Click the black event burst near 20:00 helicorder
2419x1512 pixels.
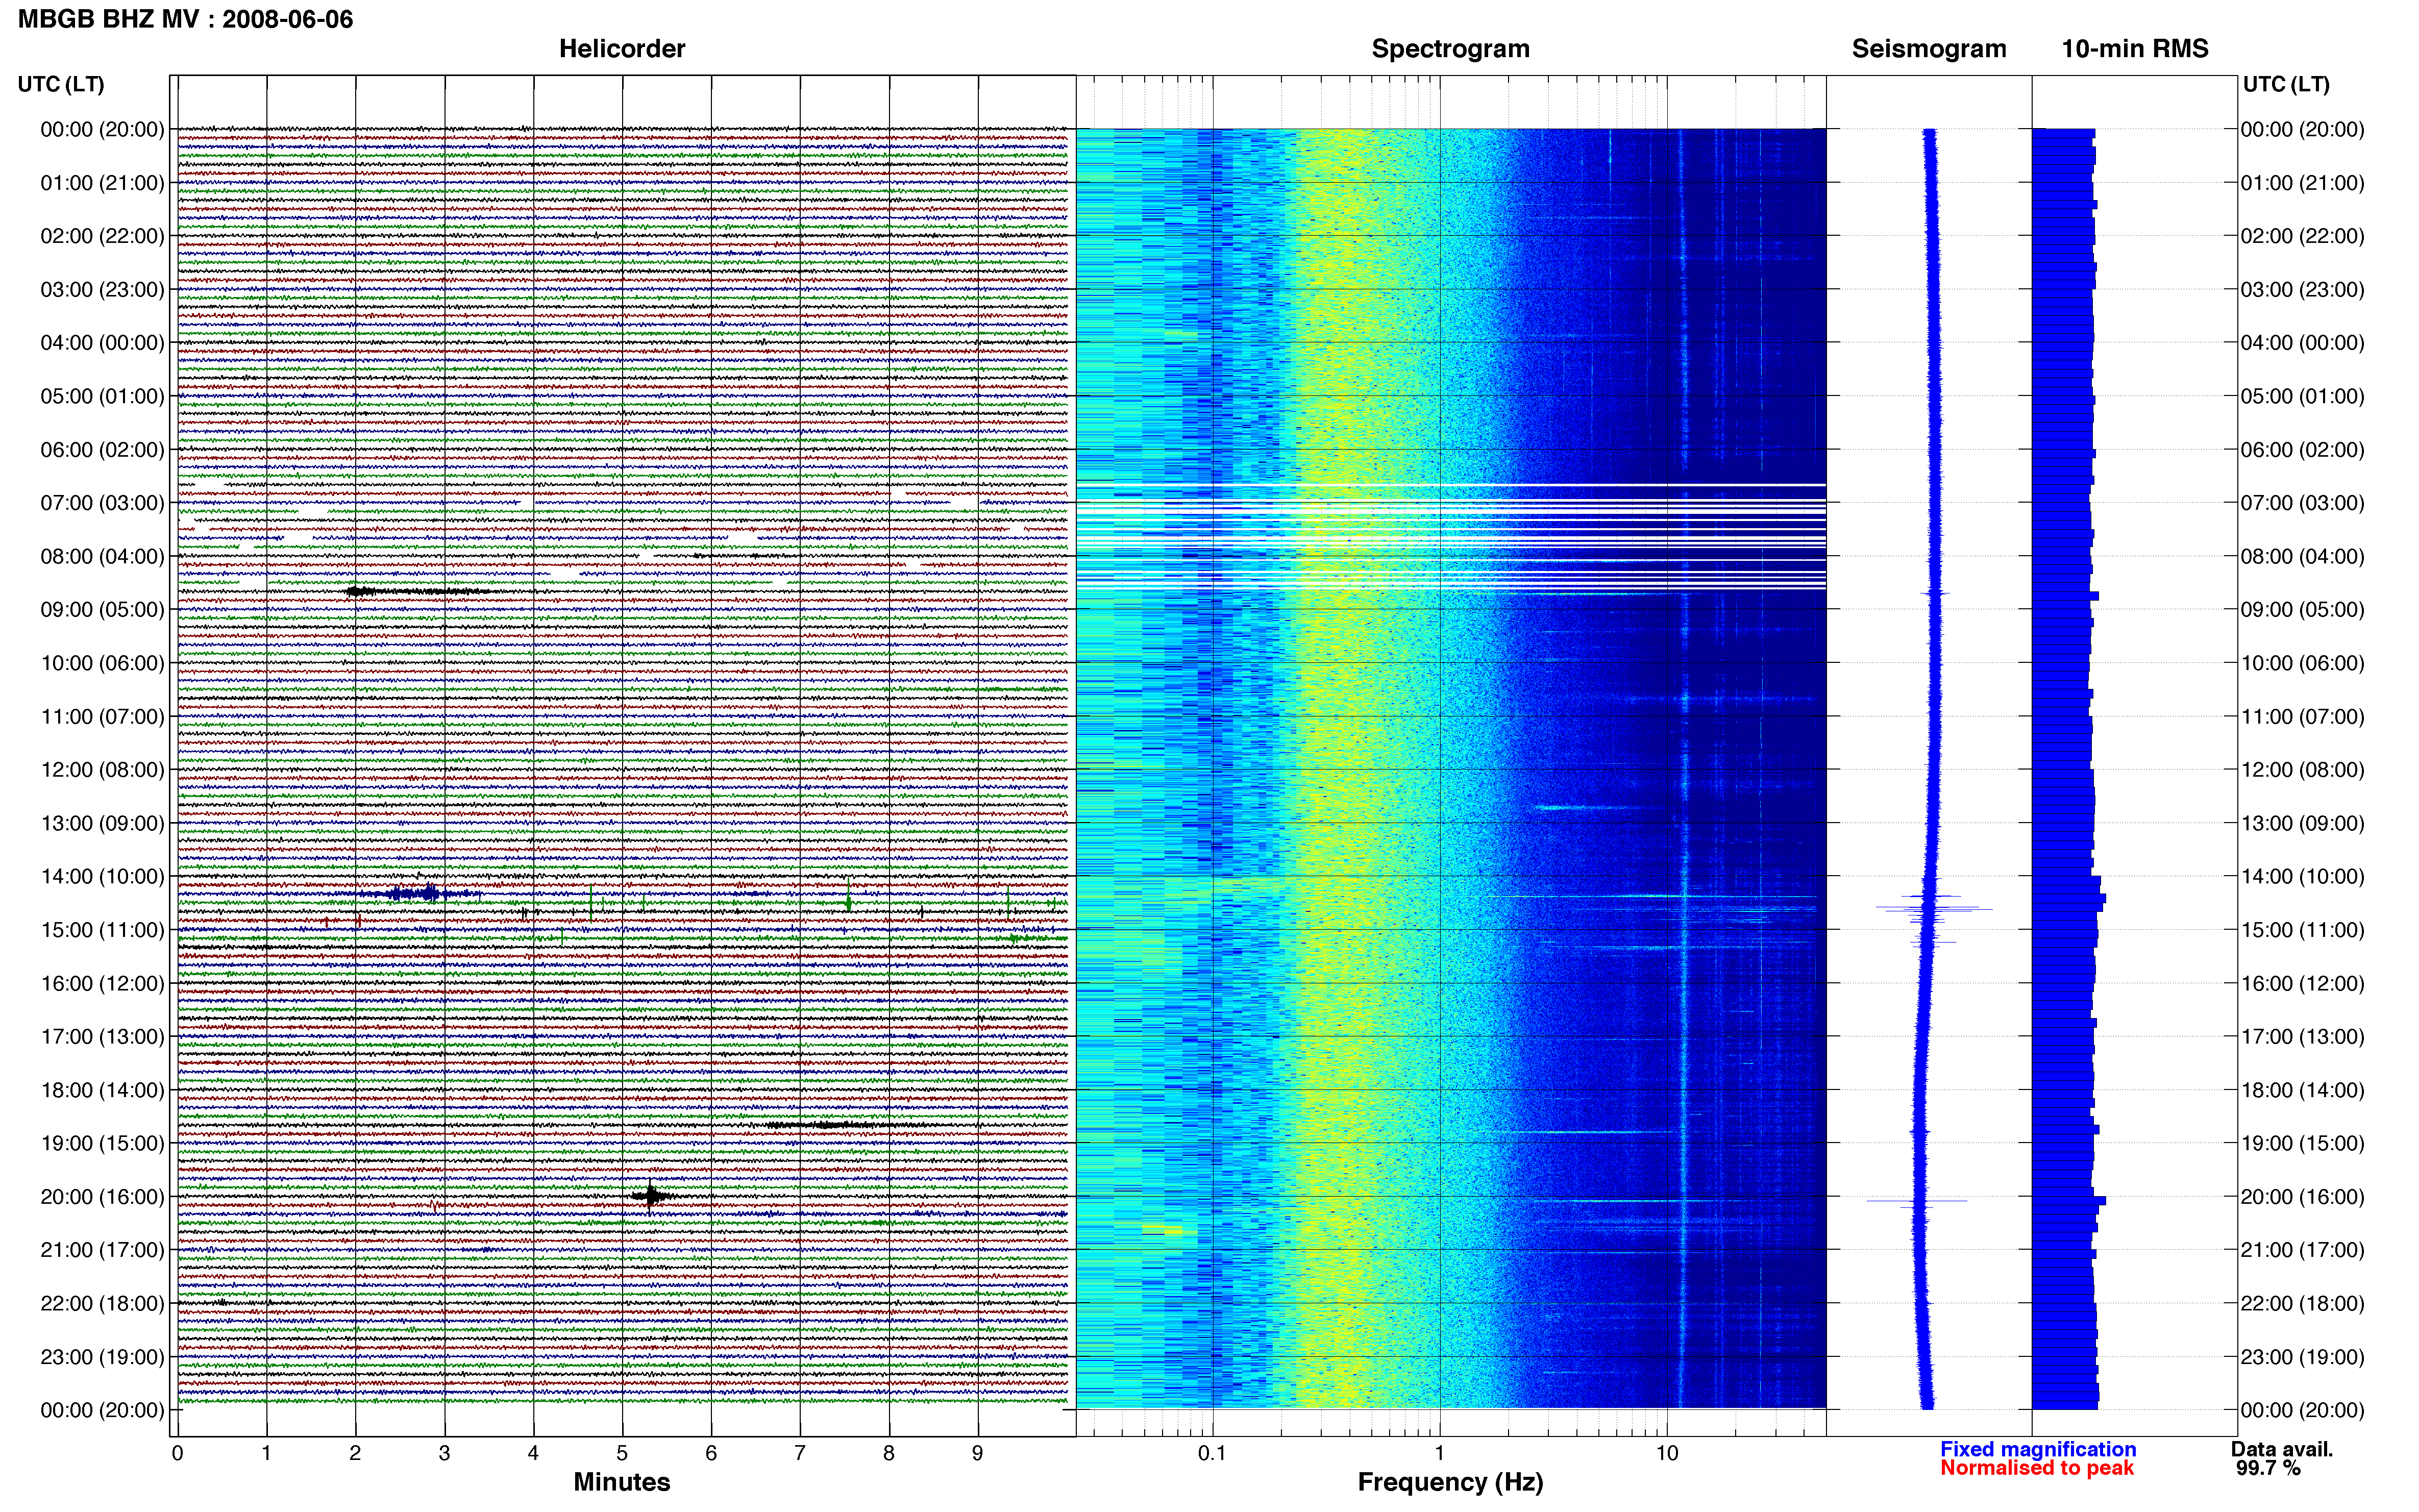point(651,1195)
